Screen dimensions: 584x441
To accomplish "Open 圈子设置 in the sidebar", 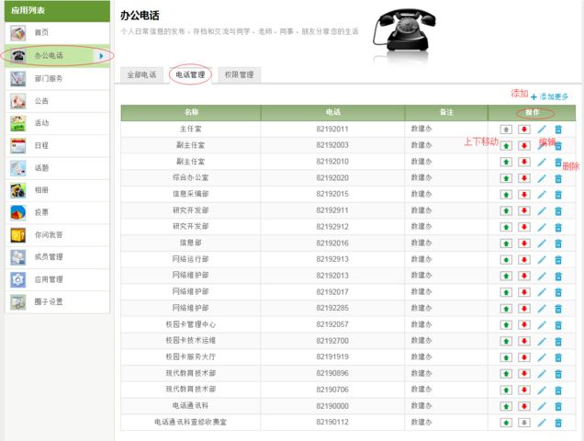I will (48, 301).
